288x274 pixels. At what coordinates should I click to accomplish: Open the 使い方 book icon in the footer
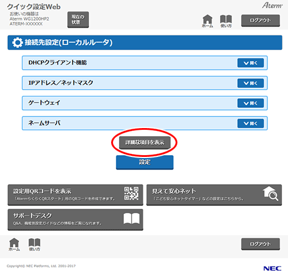point(35,245)
